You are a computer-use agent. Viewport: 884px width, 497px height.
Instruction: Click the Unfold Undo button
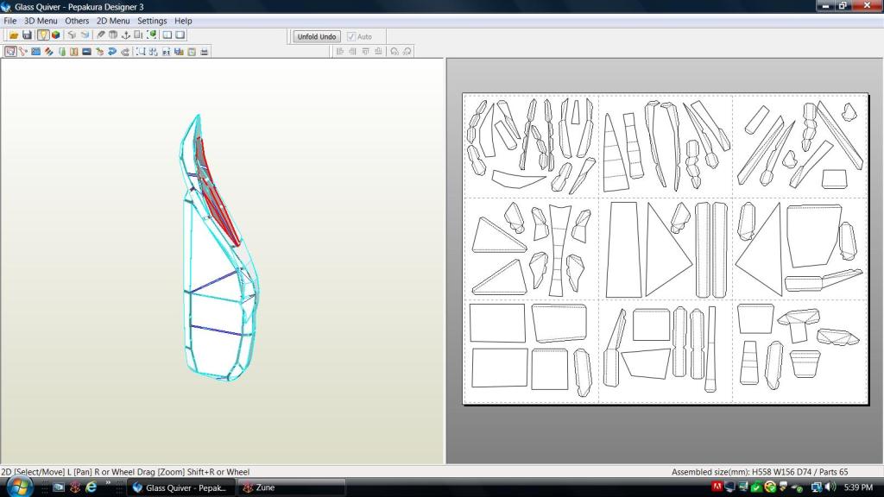(316, 36)
